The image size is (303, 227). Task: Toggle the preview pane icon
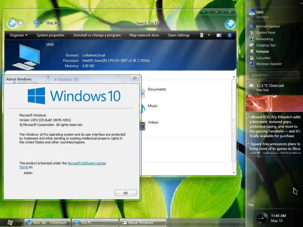[219, 35]
